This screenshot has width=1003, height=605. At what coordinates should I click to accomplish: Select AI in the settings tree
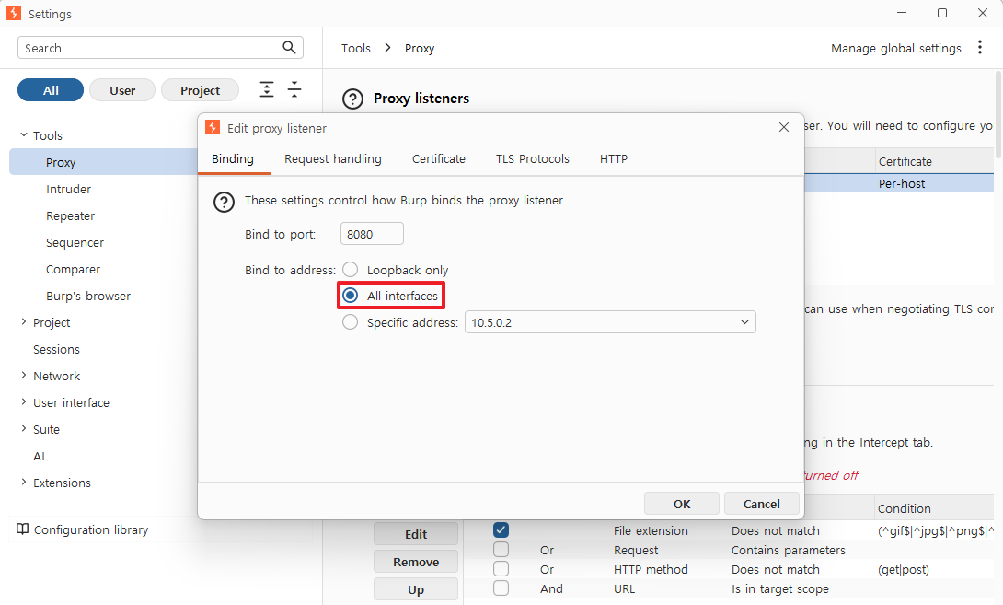click(39, 456)
